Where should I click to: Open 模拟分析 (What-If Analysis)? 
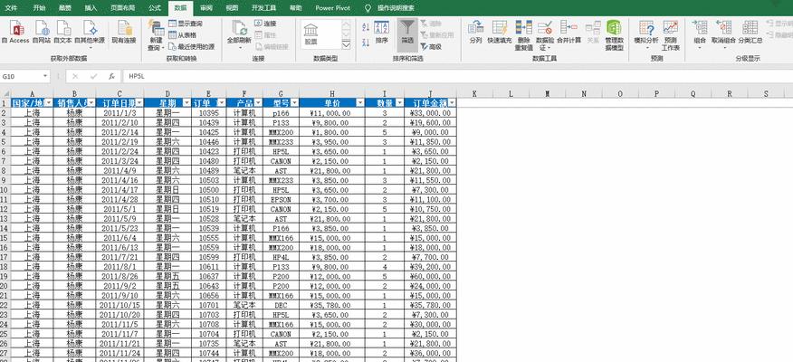[646, 34]
